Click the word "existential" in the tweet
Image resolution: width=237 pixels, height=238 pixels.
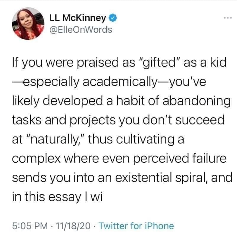coord(144,177)
